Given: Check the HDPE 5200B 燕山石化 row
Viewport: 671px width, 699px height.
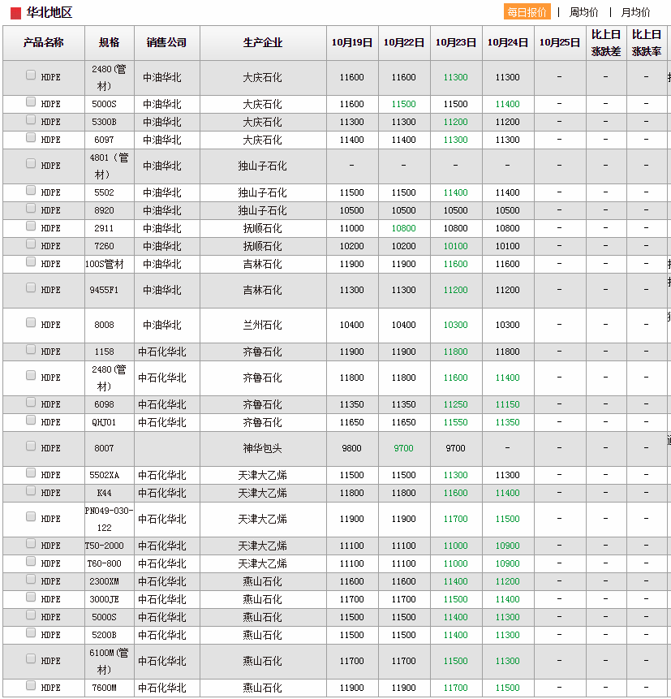Looking at the screenshot, I should [31, 632].
